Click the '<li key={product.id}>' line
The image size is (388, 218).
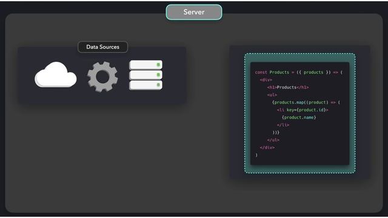pyautogui.click(x=303, y=110)
